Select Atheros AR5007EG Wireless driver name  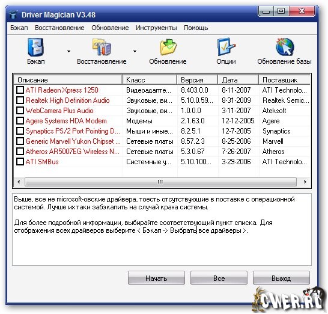pos(72,152)
